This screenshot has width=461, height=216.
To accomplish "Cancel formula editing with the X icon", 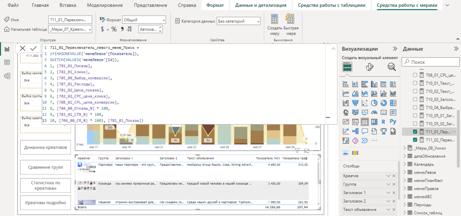I will tap(22, 48).
